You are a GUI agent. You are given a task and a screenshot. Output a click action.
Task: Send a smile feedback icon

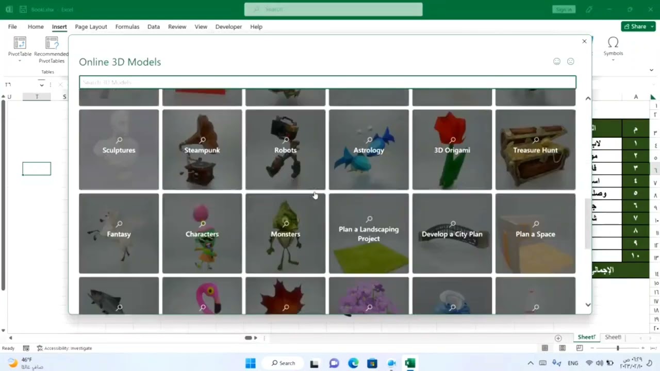tap(557, 61)
